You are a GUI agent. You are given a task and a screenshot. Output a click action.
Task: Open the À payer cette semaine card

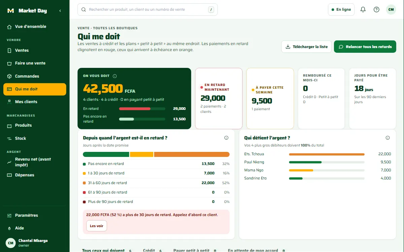(x=270, y=98)
